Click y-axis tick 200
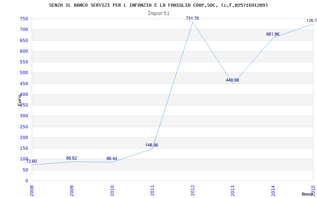 click(x=24, y=137)
